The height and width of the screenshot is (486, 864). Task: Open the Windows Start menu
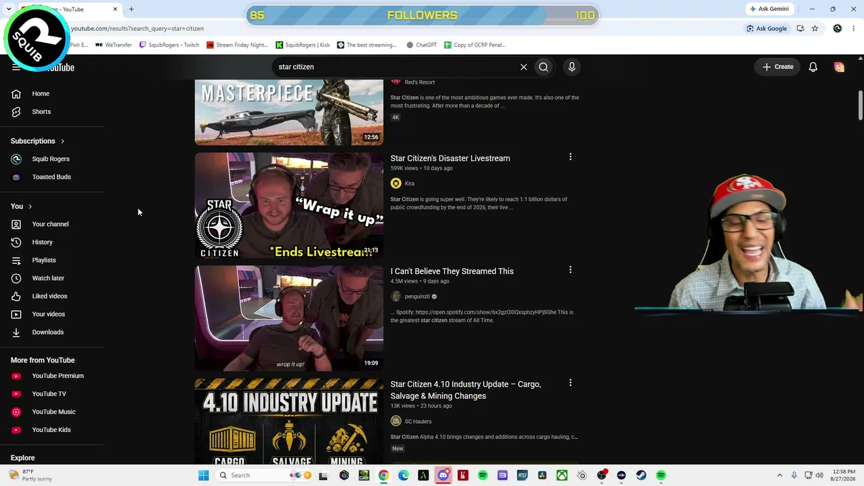click(203, 475)
